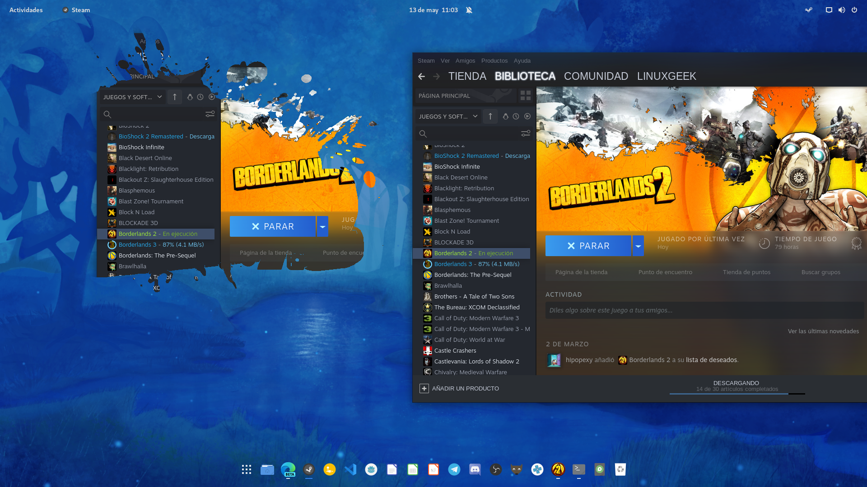Expand JUEGOS Y SOFT... dropdown in right Steam window
Image resolution: width=867 pixels, height=487 pixels.
click(448, 116)
